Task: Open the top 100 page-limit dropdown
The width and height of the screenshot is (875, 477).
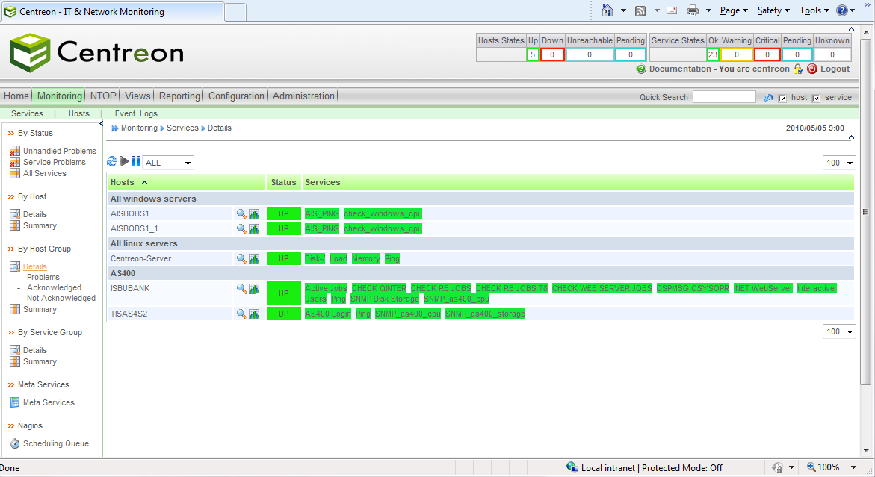Action: click(839, 163)
